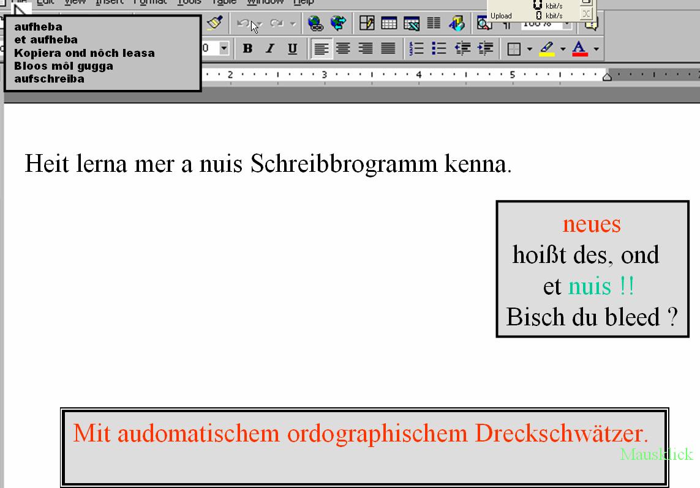This screenshot has width=700, height=488.
Task: Click the green "Mausklick" text
Action: 656,454
